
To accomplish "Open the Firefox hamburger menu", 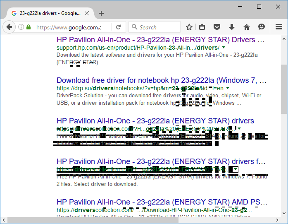I will coord(278,27).
